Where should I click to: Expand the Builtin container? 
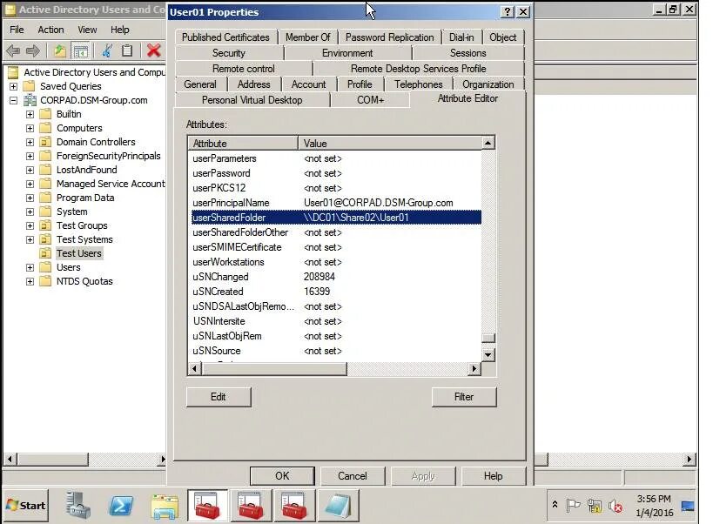coord(30,115)
